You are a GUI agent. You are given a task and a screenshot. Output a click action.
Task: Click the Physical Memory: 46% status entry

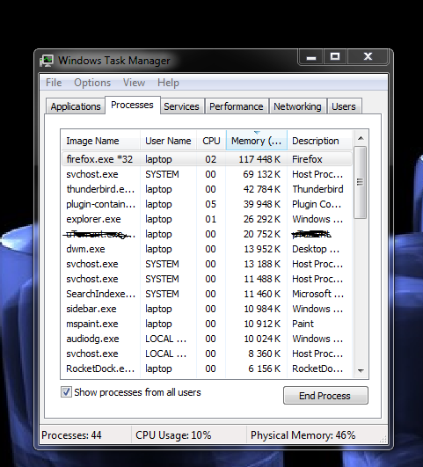(x=303, y=435)
